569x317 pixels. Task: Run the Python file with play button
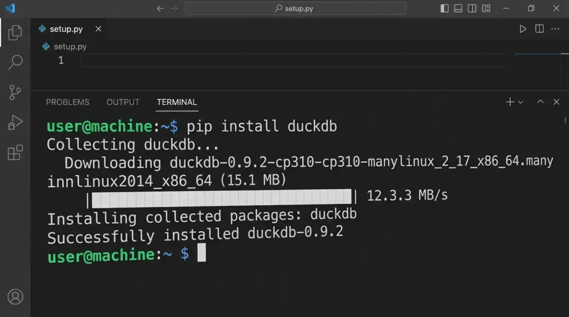point(522,29)
